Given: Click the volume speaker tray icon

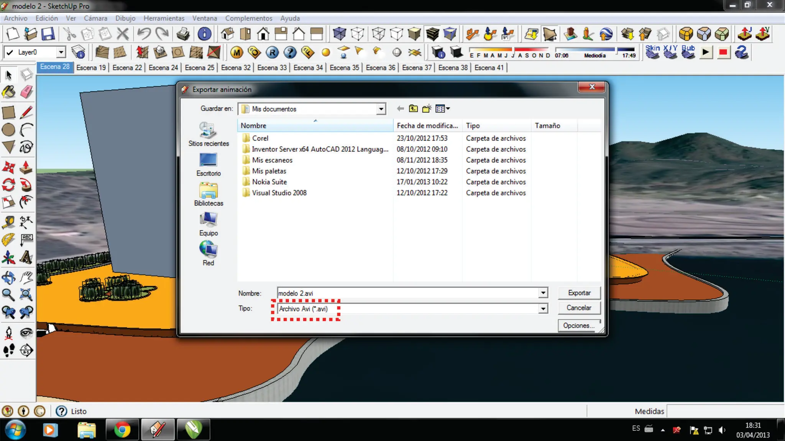Looking at the screenshot, I should [722, 430].
